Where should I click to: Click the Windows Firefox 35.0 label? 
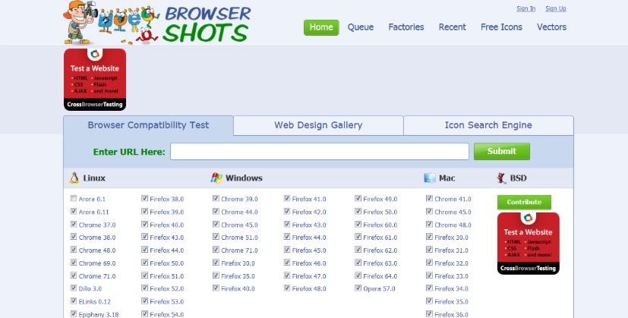[238, 276]
